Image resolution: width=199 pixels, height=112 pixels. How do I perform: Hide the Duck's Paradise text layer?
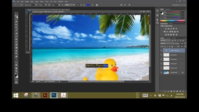tap(161, 50)
